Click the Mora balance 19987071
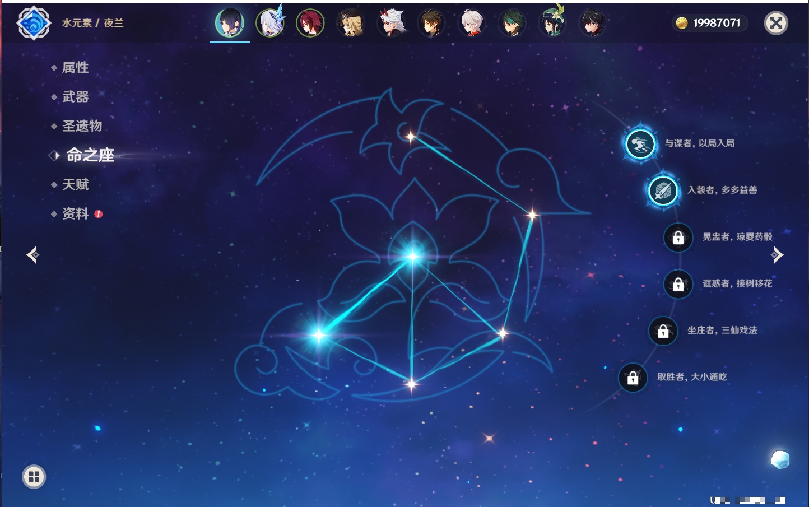809x507 pixels. pos(717,23)
